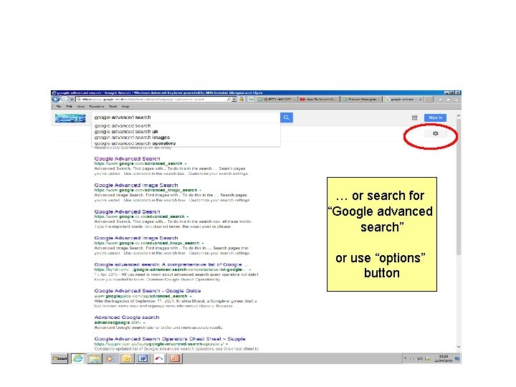The height and width of the screenshot is (387, 516).
Task: Click the Sign in button
Action: pyautogui.click(x=436, y=118)
